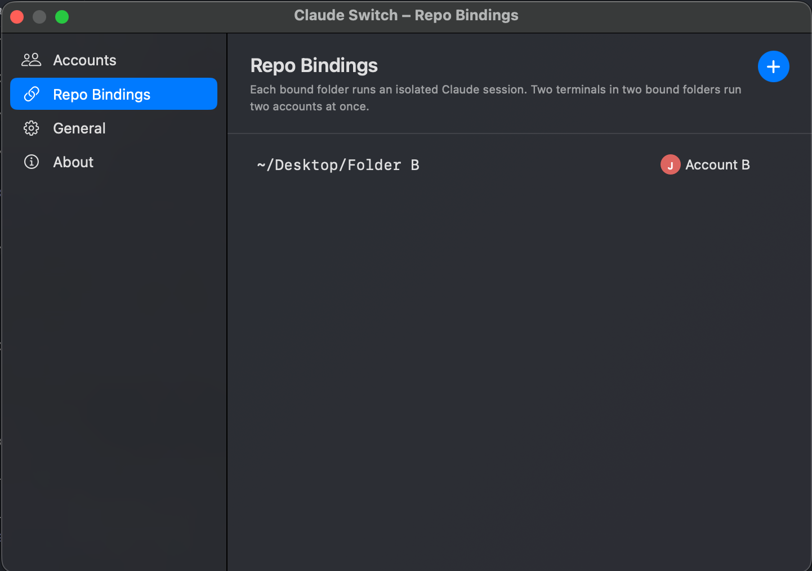This screenshot has height=571, width=812.
Task: Click the Repo Bindings link icon
Action: click(x=32, y=94)
